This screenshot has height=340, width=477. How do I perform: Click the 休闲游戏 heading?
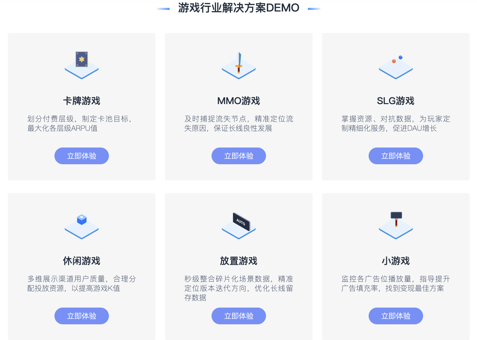click(82, 261)
